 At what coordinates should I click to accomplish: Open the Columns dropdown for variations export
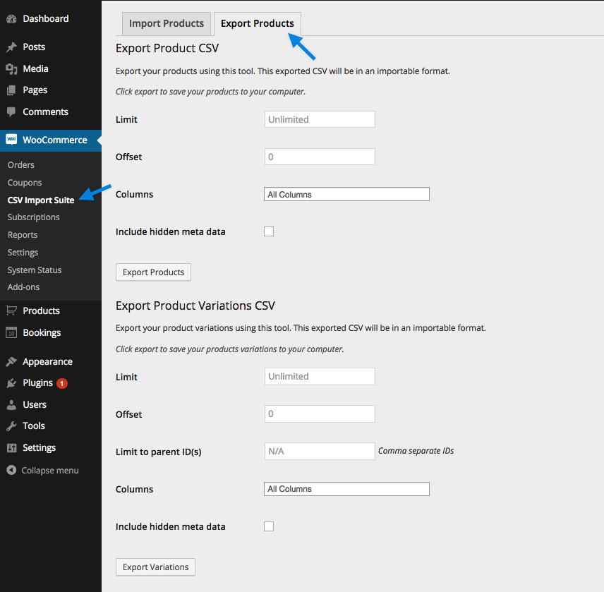point(346,488)
